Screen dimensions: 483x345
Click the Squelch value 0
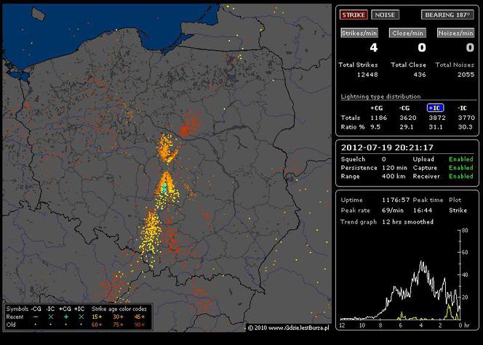(x=384, y=159)
